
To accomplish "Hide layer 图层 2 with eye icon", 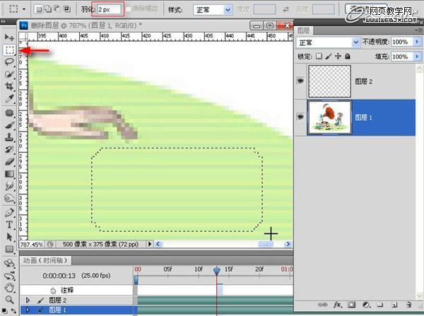I will tap(300, 82).
